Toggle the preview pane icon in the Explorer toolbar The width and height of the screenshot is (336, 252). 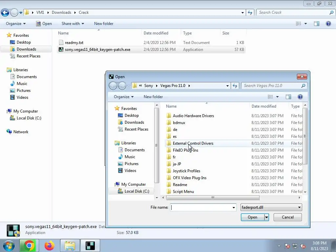pyautogui.click(x=317, y=24)
